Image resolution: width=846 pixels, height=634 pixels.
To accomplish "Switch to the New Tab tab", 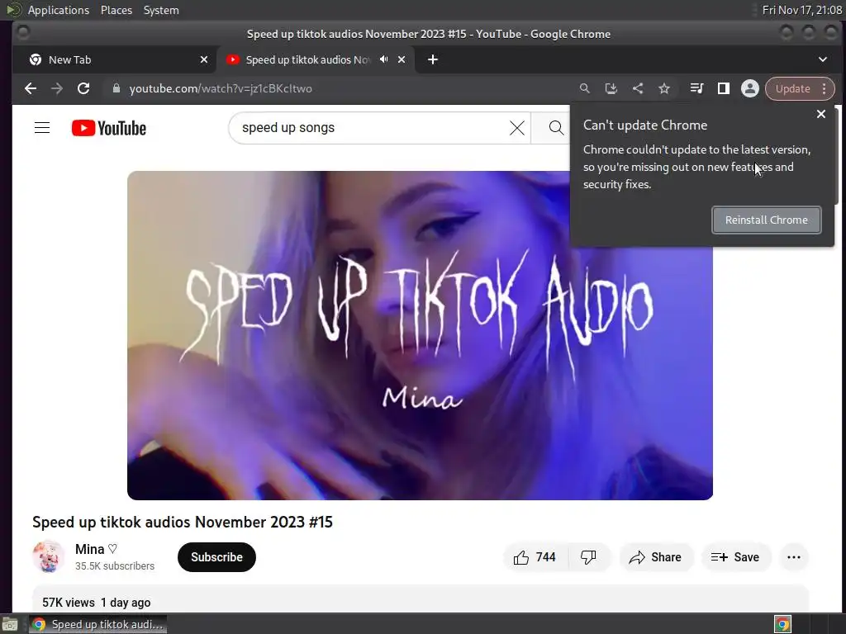I will [115, 59].
